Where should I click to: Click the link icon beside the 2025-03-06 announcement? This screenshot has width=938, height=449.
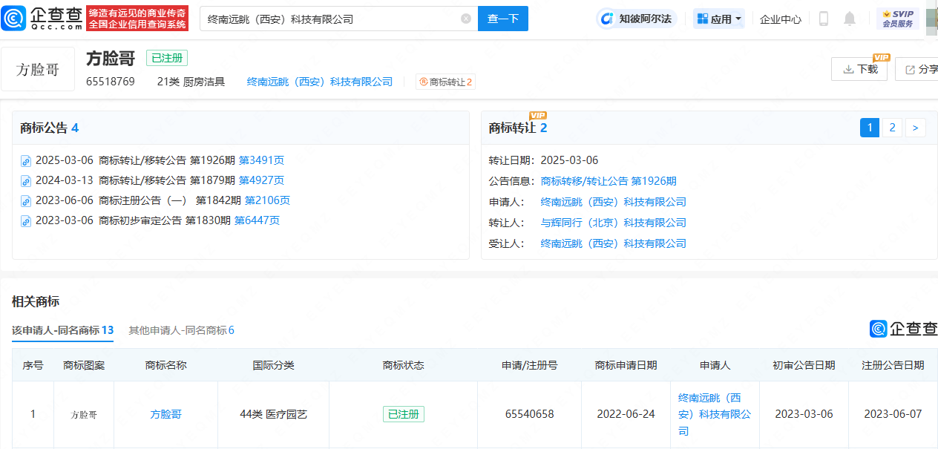(x=26, y=160)
